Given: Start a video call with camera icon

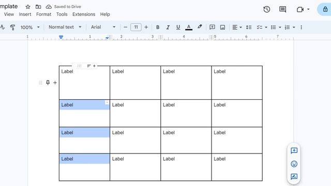Looking at the screenshot, I should point(300,9).
